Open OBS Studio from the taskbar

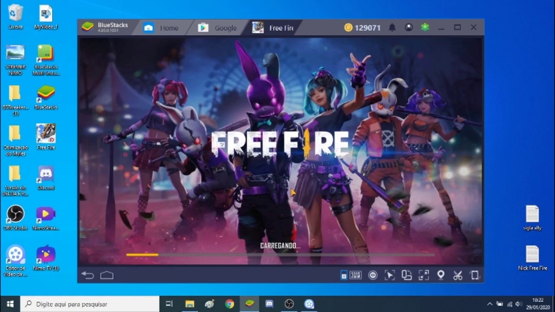(289, 304)
